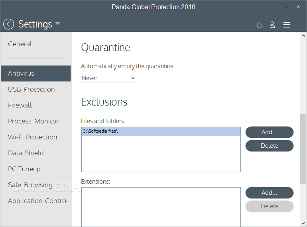The image size is (307, 227).
Task: Switch to Wi-Fi Protection settings
Action: pyautogui.click(x=33, y=137)
